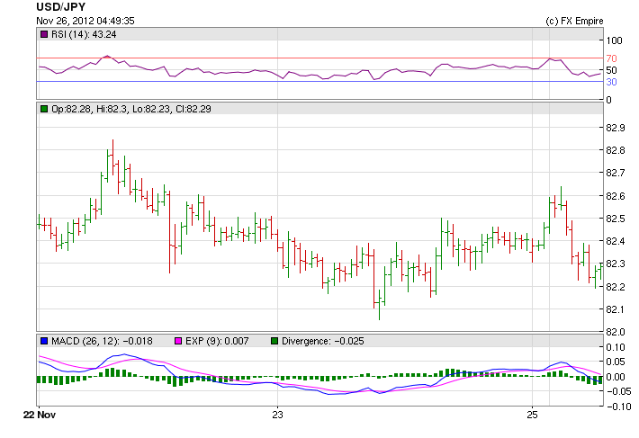Screen dimensions: 639x438
Task: Click the 25 date axis label
Action: (x=532, y=415)
